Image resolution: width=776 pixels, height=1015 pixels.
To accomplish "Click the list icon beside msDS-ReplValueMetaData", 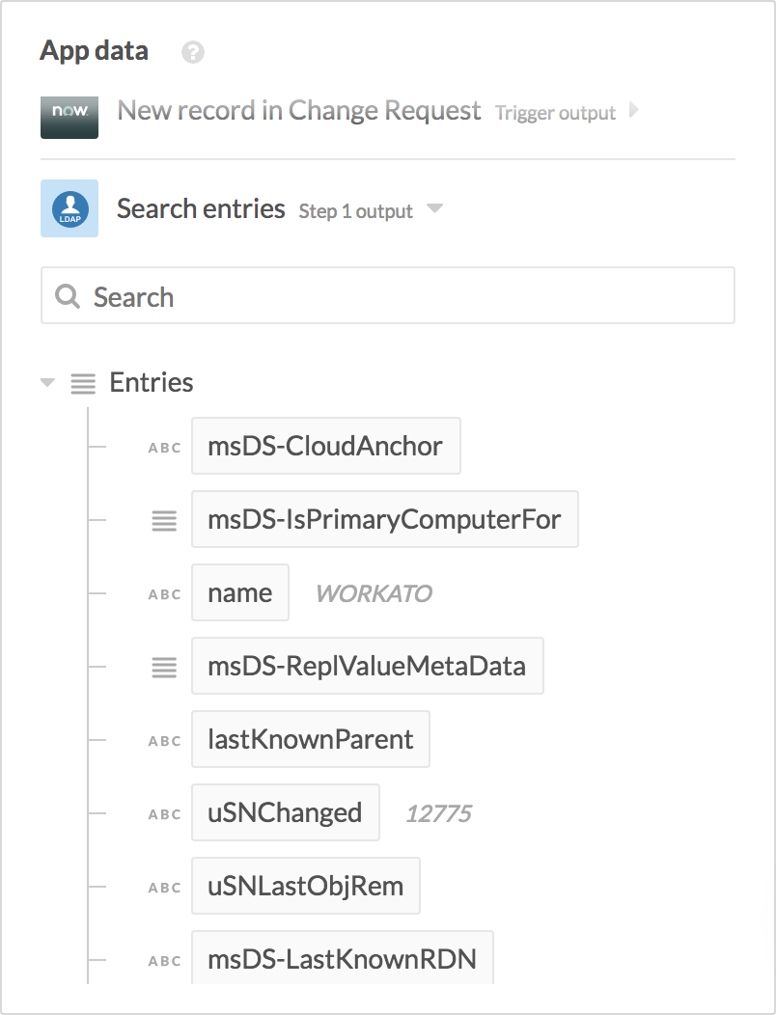I will coord(163,667).
